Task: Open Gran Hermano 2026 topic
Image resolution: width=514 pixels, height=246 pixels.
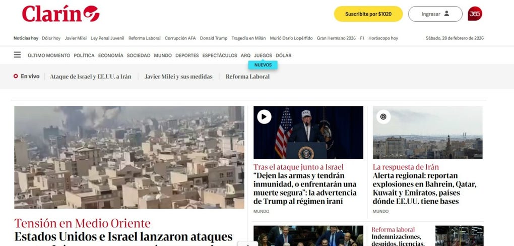Action: (x=336, y=38)
